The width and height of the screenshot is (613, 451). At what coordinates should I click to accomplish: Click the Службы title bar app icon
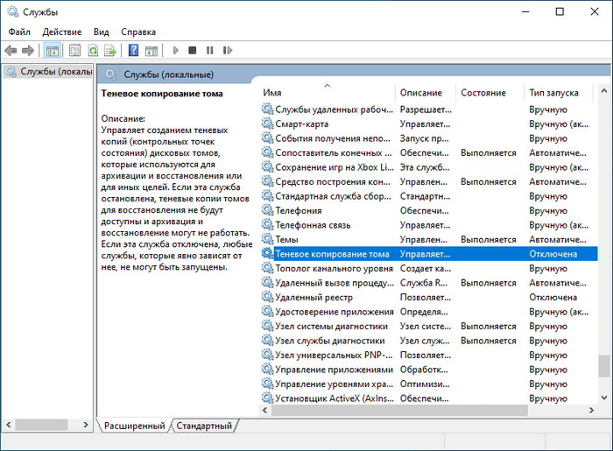click(x=12, y=11)
